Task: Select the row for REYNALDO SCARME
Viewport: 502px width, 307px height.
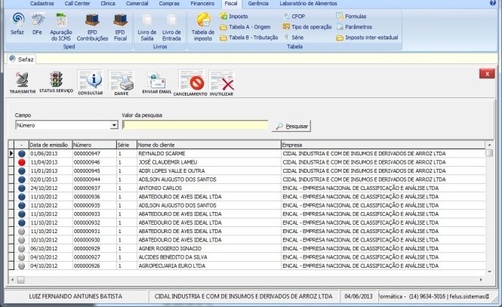Action: 247,154
